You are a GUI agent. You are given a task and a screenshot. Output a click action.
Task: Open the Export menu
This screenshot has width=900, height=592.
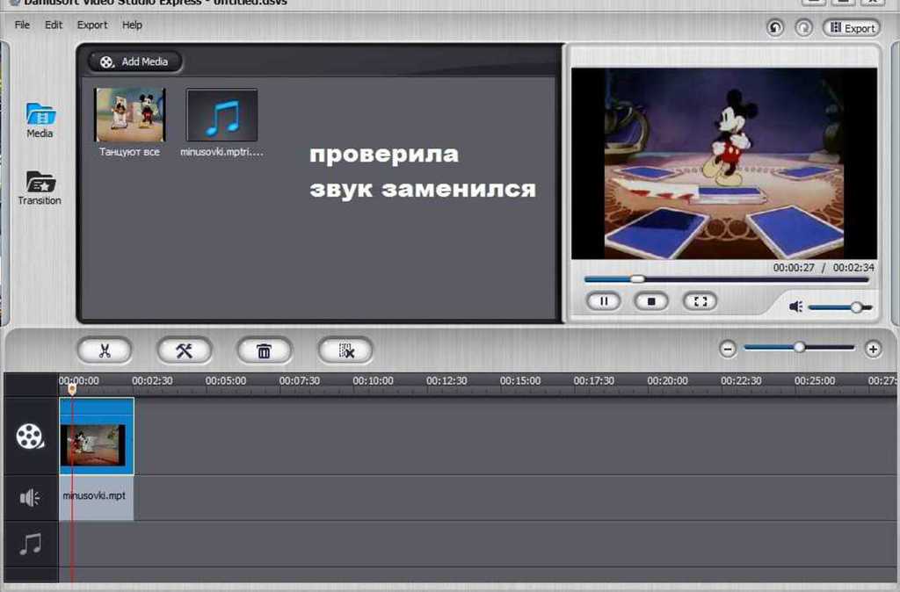click(x=91, y=25)
